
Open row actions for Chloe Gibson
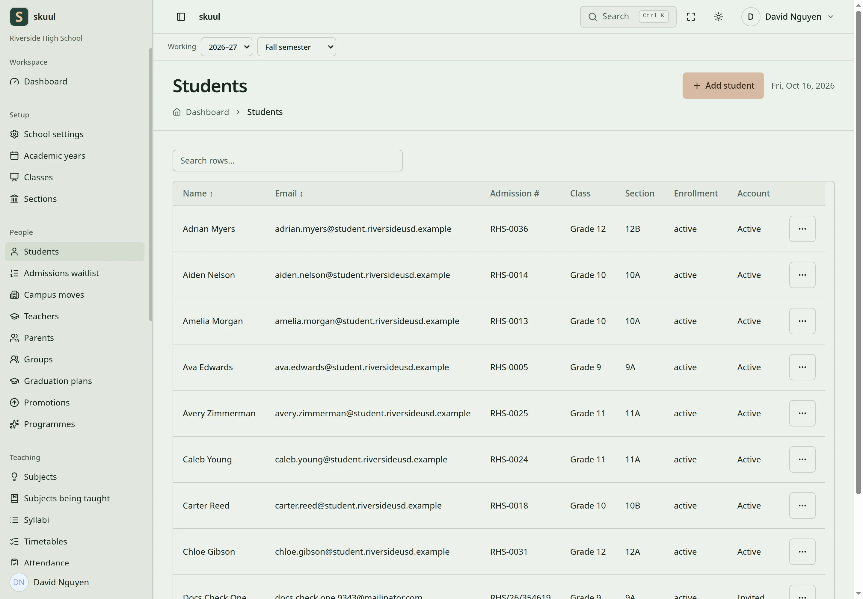(802, 551)
